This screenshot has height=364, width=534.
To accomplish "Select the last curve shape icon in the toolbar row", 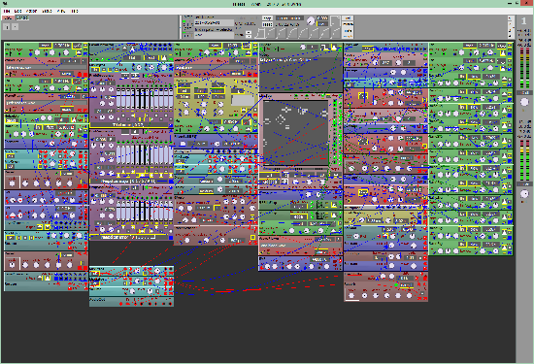I will click(336, 33).
